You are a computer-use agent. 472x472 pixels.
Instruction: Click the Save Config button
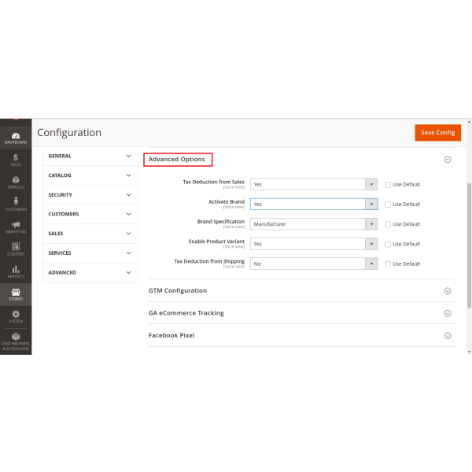click(x=437, y=132)
